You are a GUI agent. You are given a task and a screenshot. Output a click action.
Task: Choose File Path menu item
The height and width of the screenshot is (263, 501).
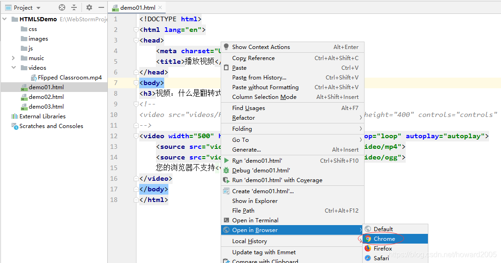(x=292, y=211)
